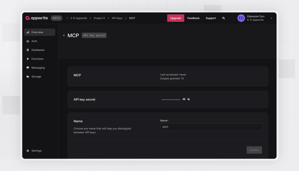The height and width of the screenshot is (171, 299).
Task: Copy the API key secret
Action: (188, 99)
